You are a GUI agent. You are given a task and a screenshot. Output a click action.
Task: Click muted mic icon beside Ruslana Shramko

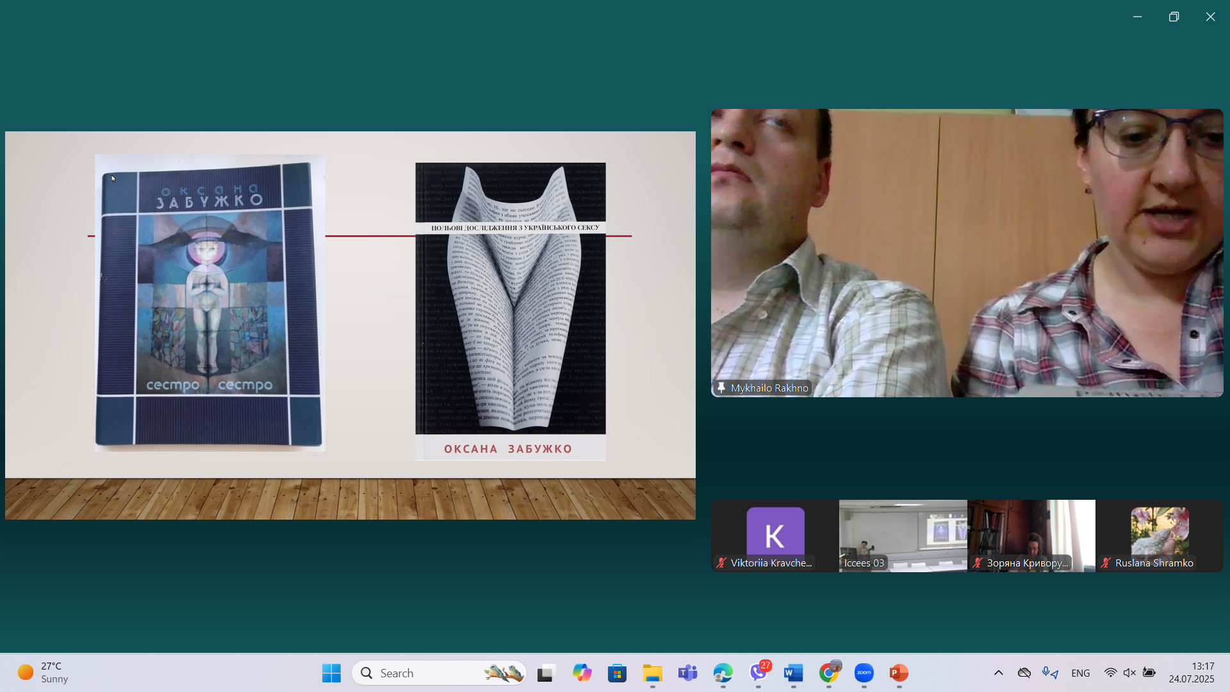[1106, 563]
